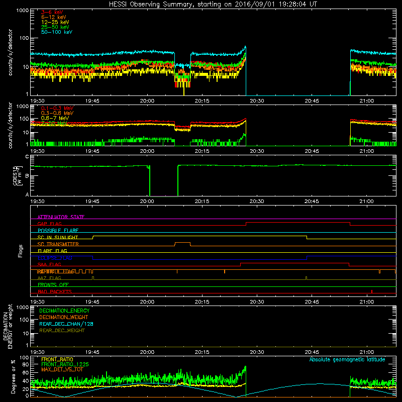The width and height of the screenshot is (402, 402).
Task: Click the DECIMATION_WEIGHT legend label
Action: click(x=64, y=317)
